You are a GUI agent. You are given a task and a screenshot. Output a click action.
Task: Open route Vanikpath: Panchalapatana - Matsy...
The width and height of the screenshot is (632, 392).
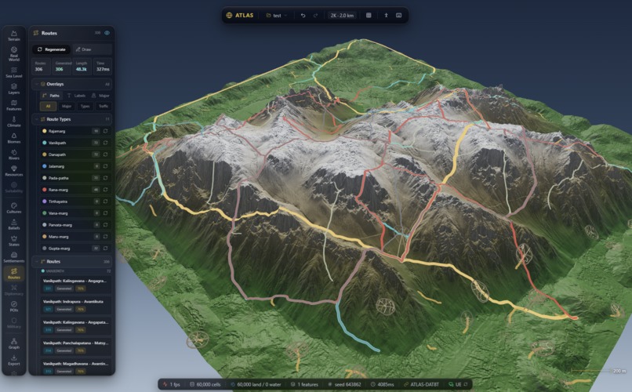[75, 347]
